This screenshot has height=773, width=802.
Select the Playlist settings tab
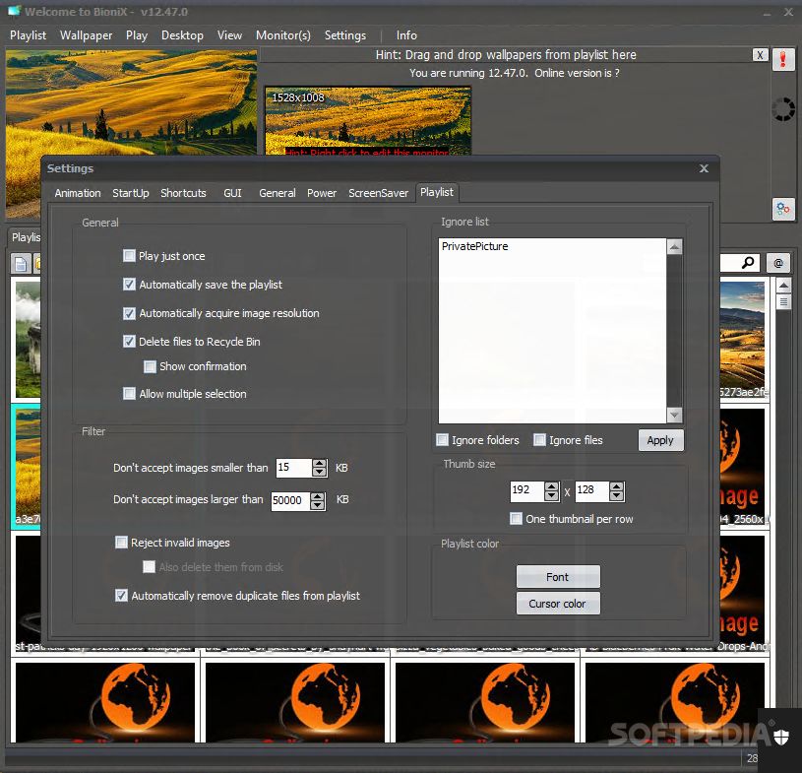pyautogui.click(x=437, y=192)
